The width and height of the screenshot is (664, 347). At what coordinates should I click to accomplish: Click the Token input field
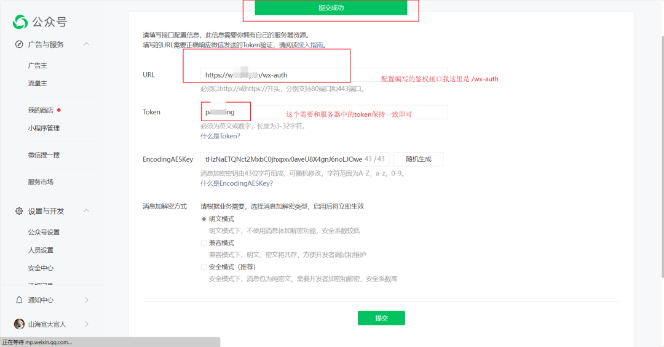click(324, 112)
